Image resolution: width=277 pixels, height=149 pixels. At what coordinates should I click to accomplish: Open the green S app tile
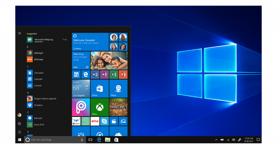click(86, 121)
